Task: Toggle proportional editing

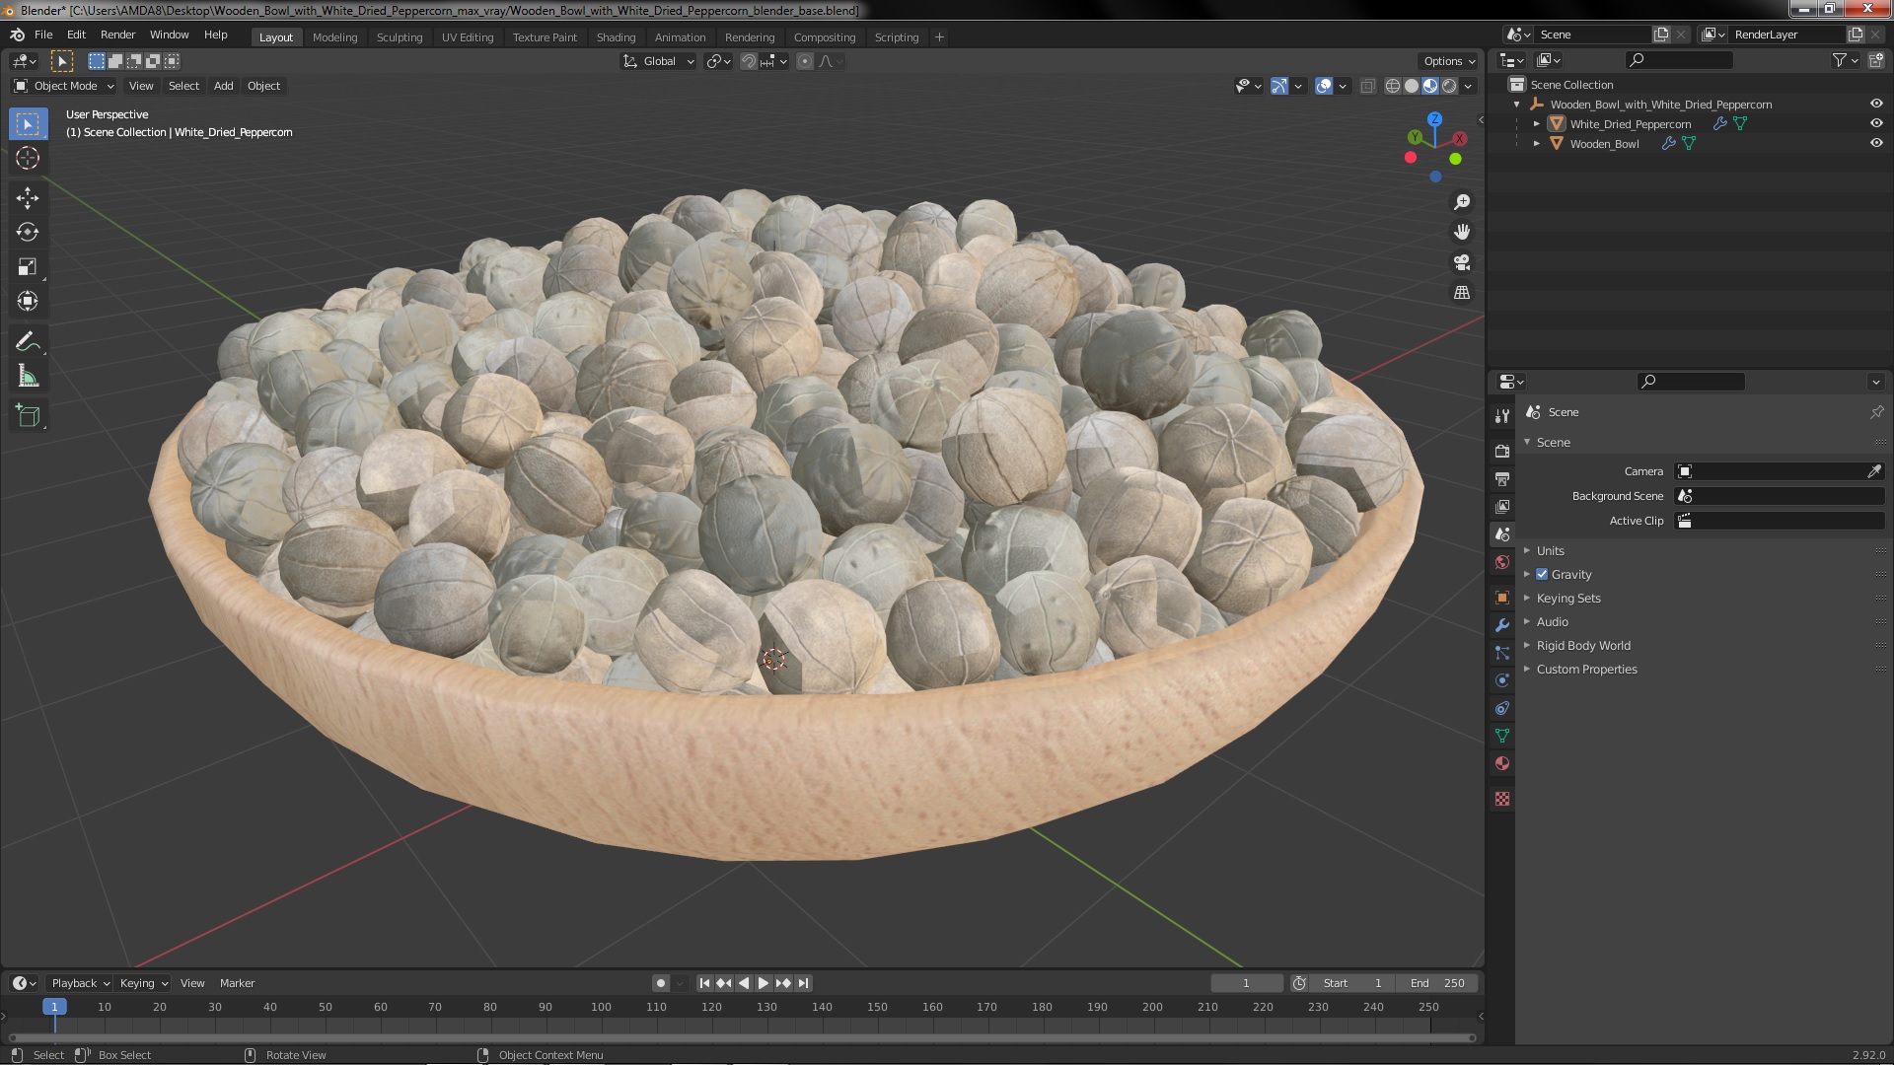Action: [x=805, y=61]
